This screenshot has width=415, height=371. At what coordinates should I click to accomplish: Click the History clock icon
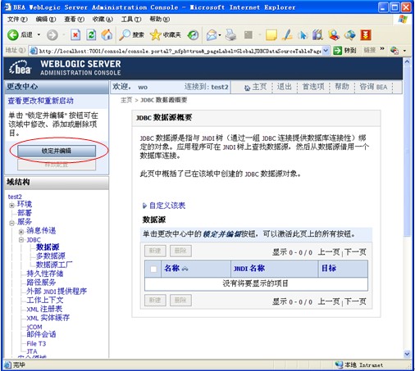pos(194,35)
